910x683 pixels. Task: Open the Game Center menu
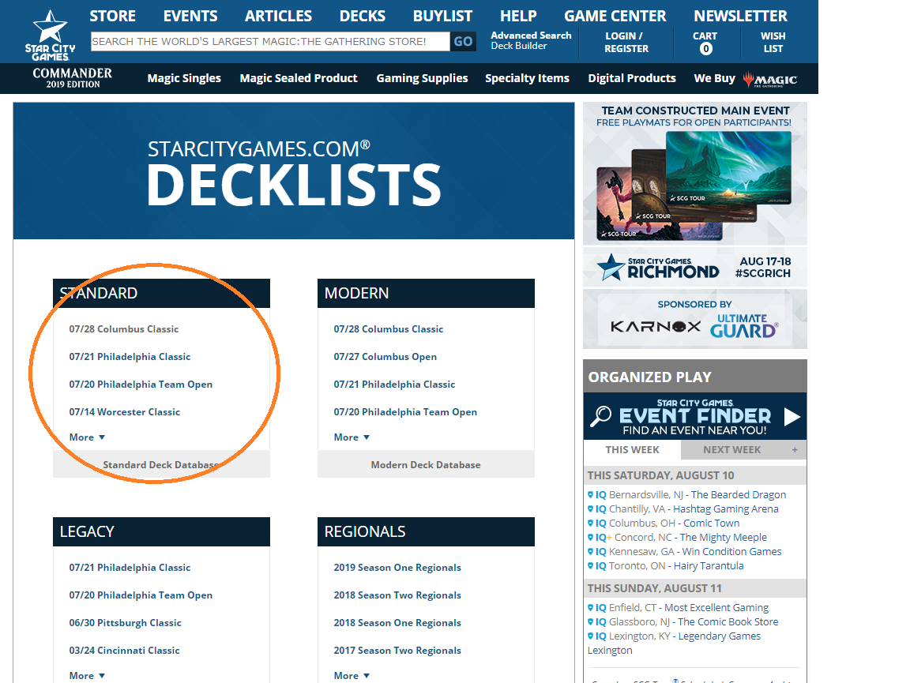click(615, 17)
